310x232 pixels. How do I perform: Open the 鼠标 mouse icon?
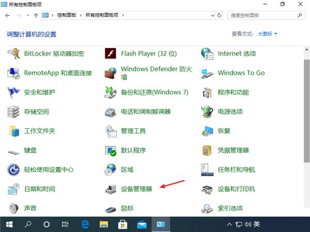tap(111, 209)
